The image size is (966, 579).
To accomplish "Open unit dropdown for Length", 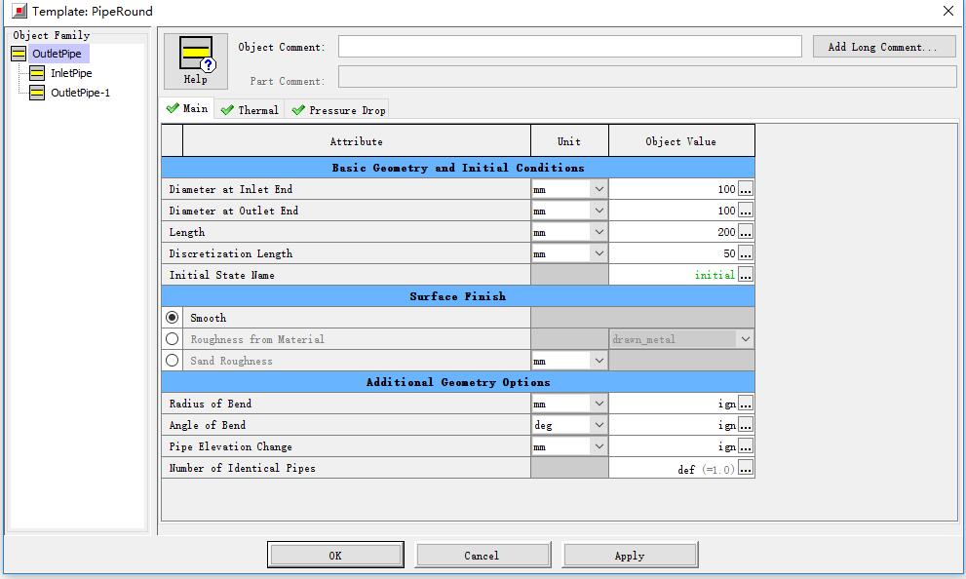I will (599, 232).
